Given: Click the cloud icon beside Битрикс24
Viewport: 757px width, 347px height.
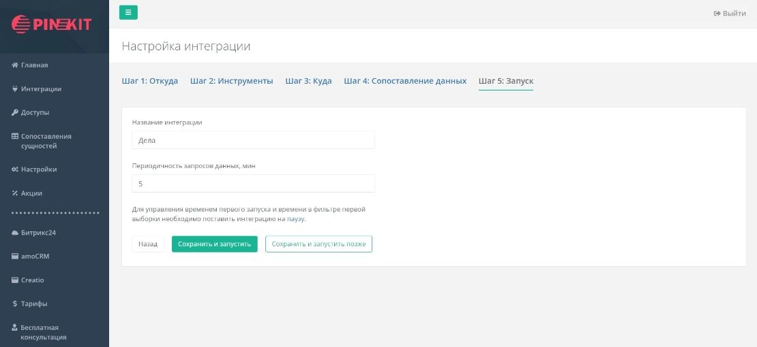Looking at the screenshot, I should 15,233.
